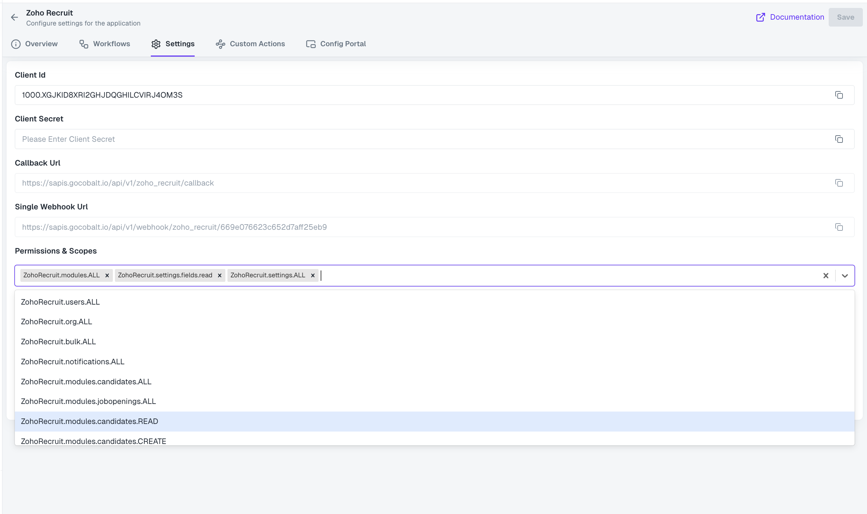Click the Client Secret input field
This screenshot has width=867, height=514.
pos(347,139)
